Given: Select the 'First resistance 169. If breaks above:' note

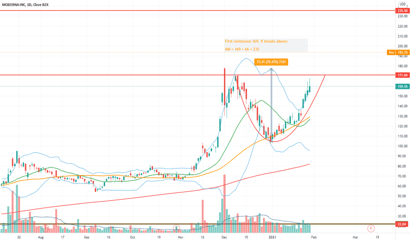Looking at the screenshot, I should click(x=256, y=41).
